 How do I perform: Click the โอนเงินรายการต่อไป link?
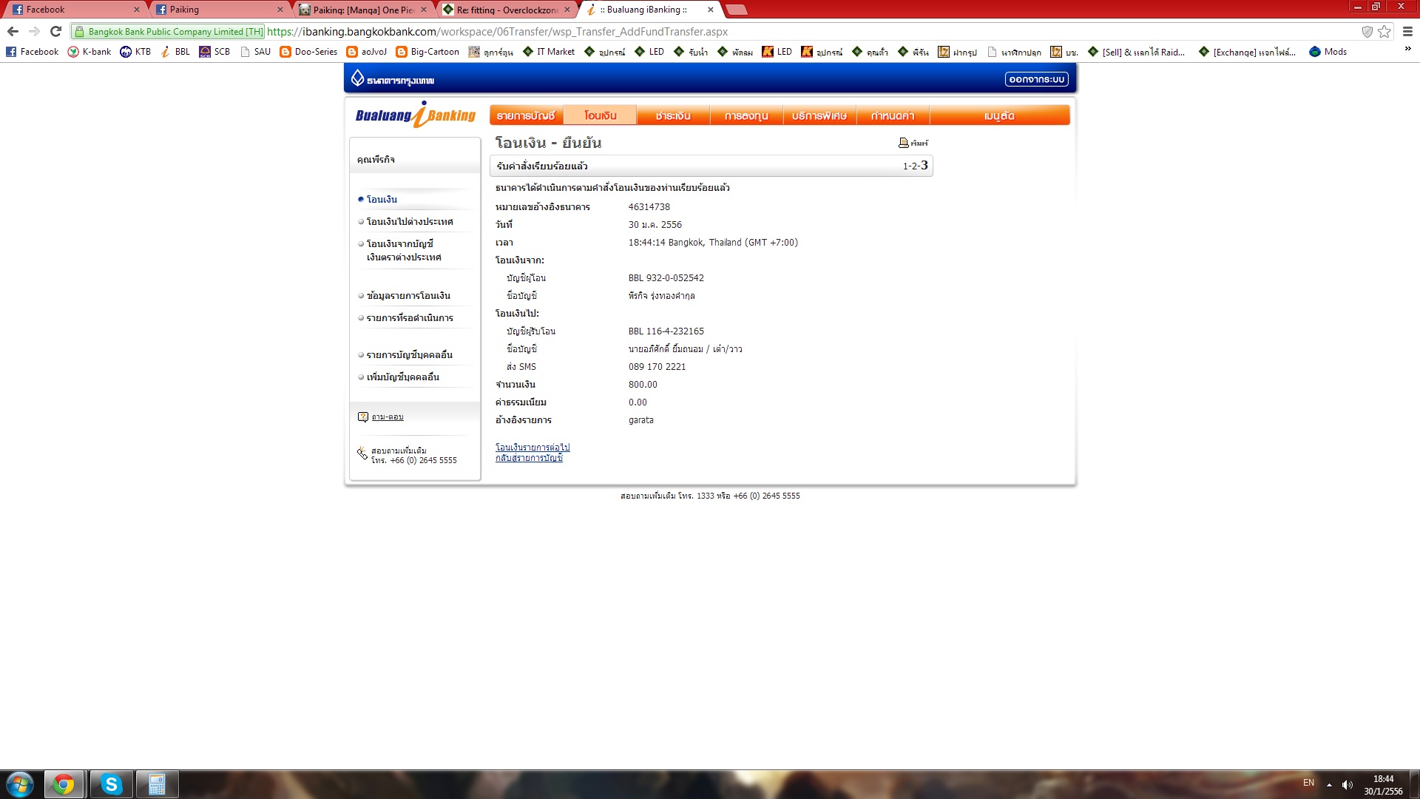coord(532,448)
